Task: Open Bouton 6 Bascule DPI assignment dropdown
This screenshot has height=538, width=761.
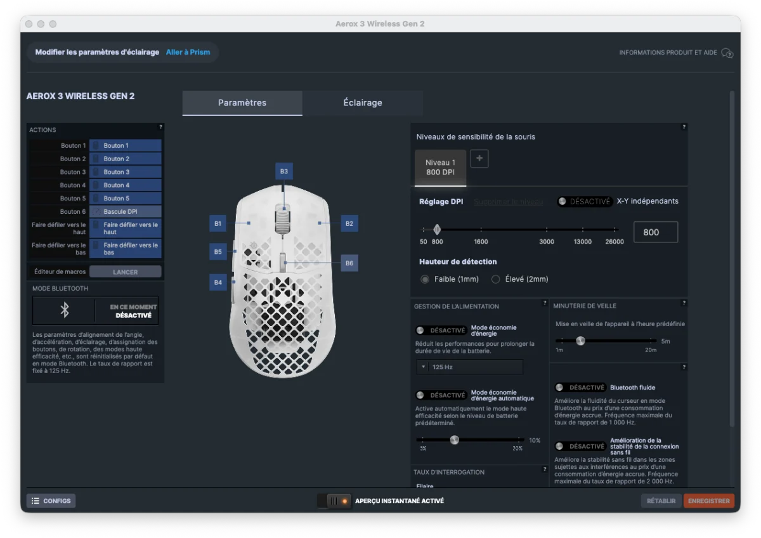Action: pyautogui.click(x=125, y=212)
